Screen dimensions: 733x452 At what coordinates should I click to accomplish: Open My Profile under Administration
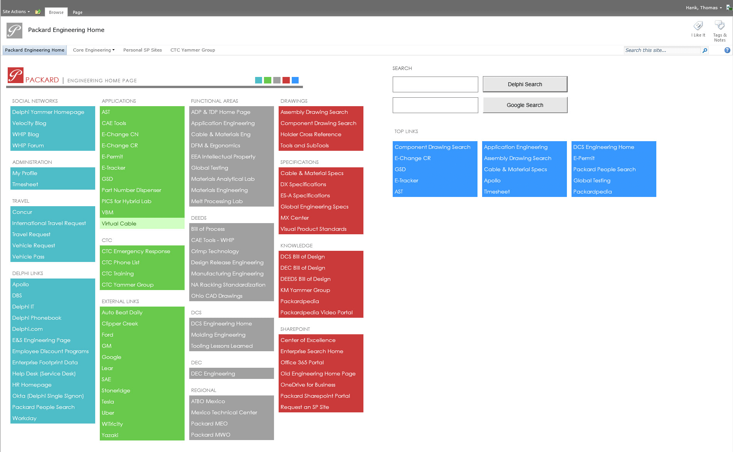(x=25, y=173)
